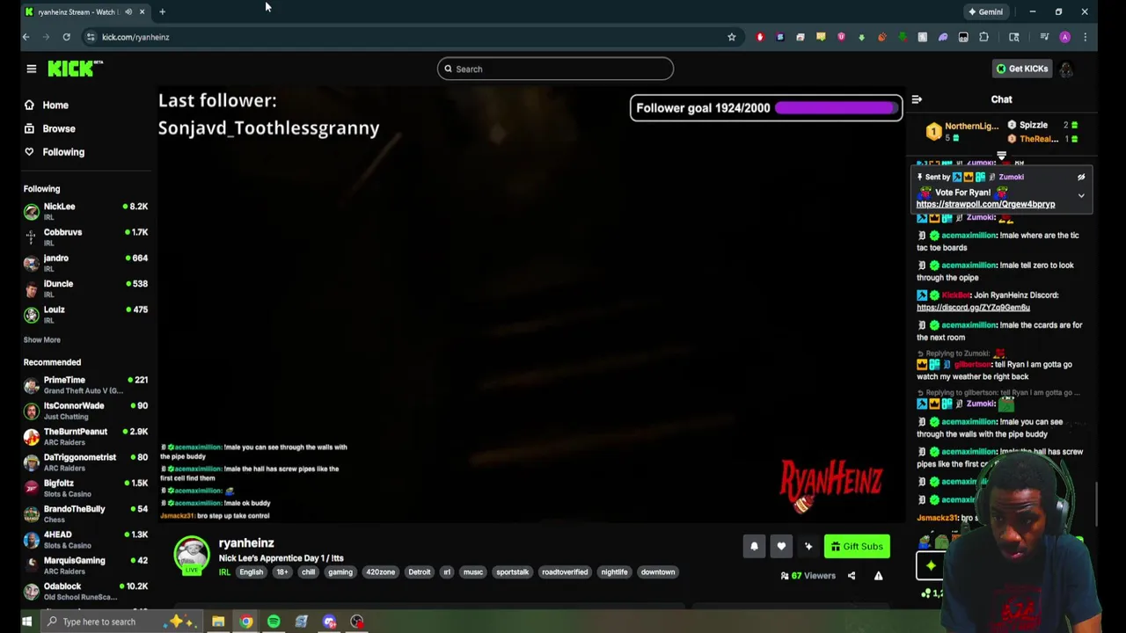Open a new browser tab
The image size is (1126, 633).
[x=162, y=11]
